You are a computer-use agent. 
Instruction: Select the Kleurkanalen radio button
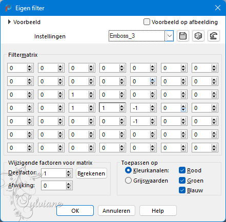click(128, 170)
